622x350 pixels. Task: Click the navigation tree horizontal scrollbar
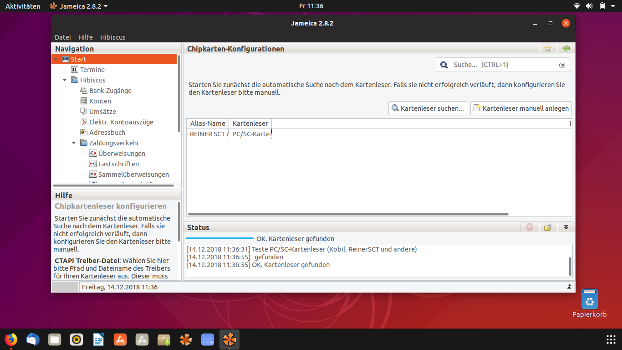pos(113,185)
